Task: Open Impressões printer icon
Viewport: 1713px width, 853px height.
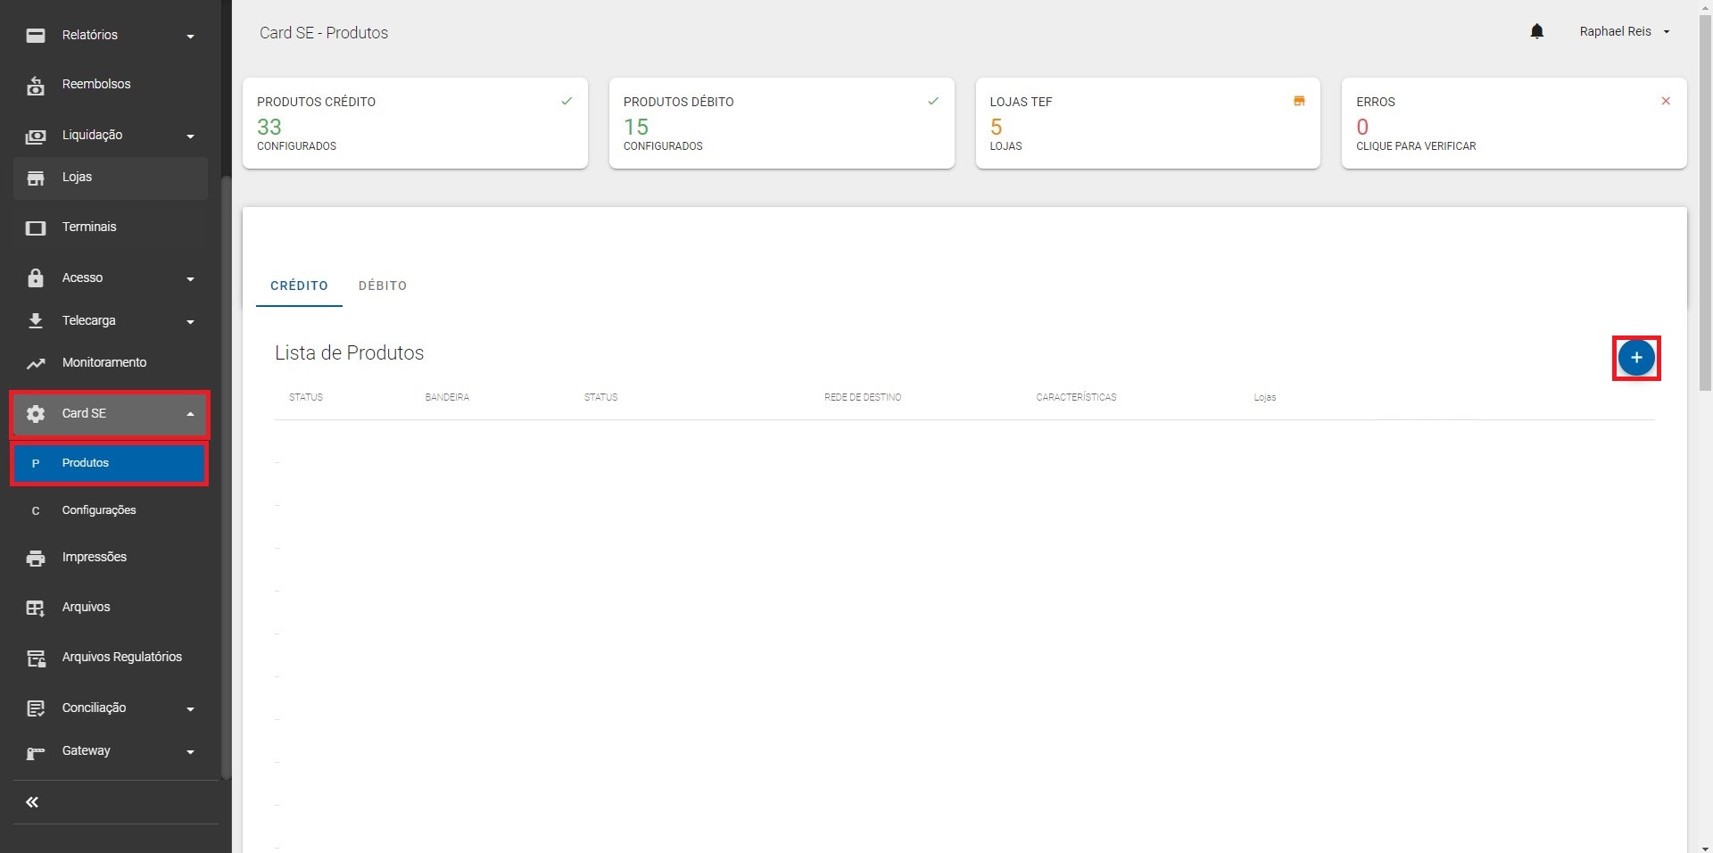Action: (36, 558)
